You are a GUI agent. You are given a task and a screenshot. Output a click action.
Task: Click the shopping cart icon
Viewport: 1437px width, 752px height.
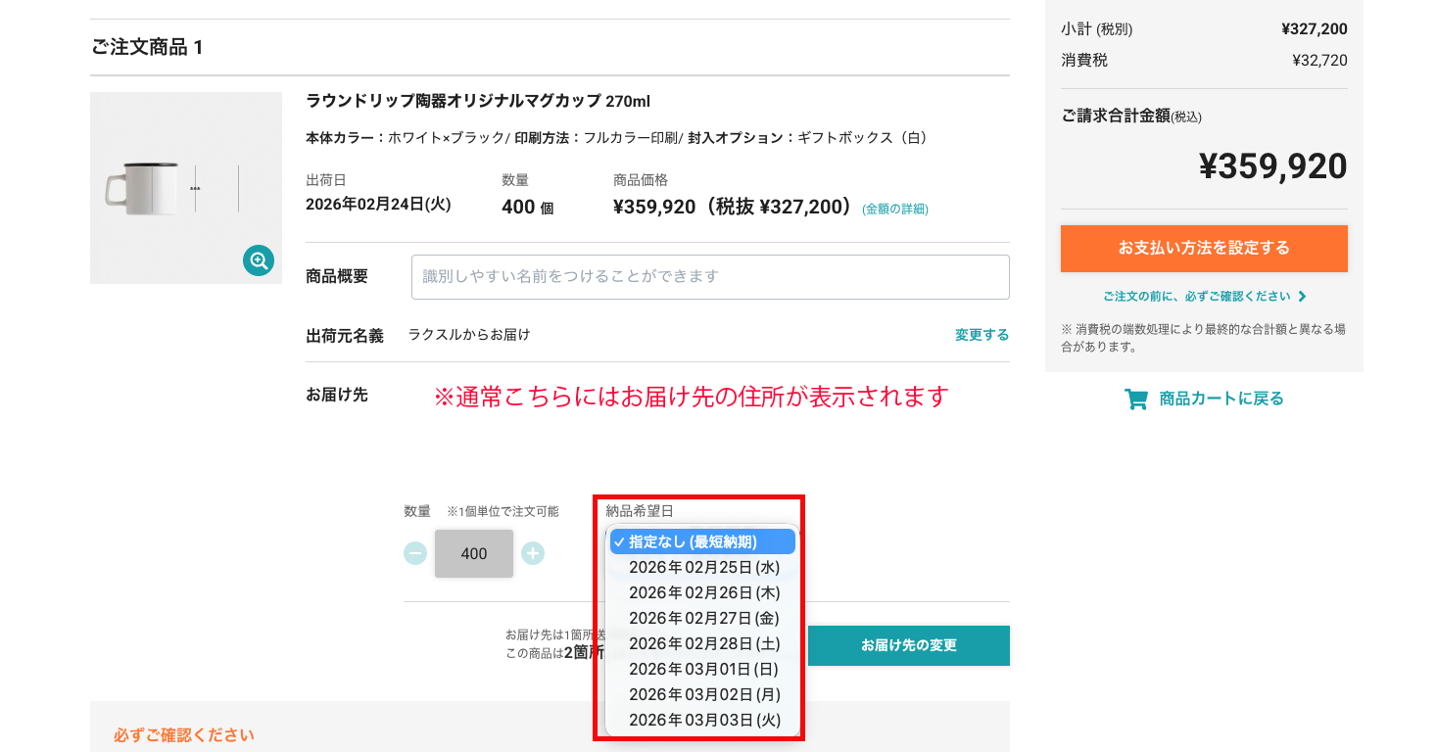tap(1136, 399)
